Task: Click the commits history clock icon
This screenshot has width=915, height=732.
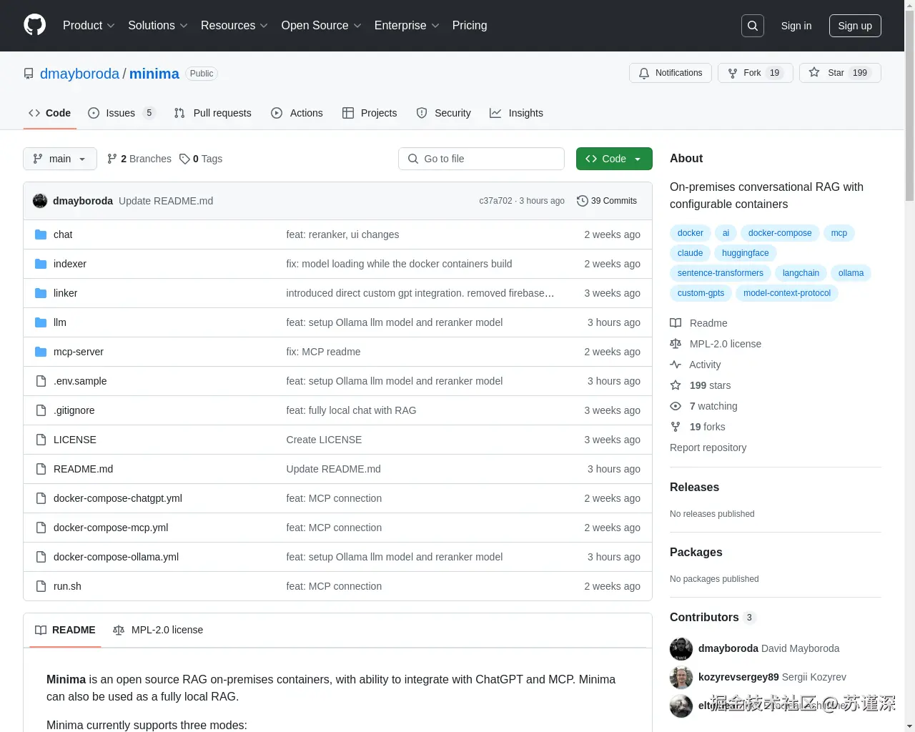Action: 583,201
